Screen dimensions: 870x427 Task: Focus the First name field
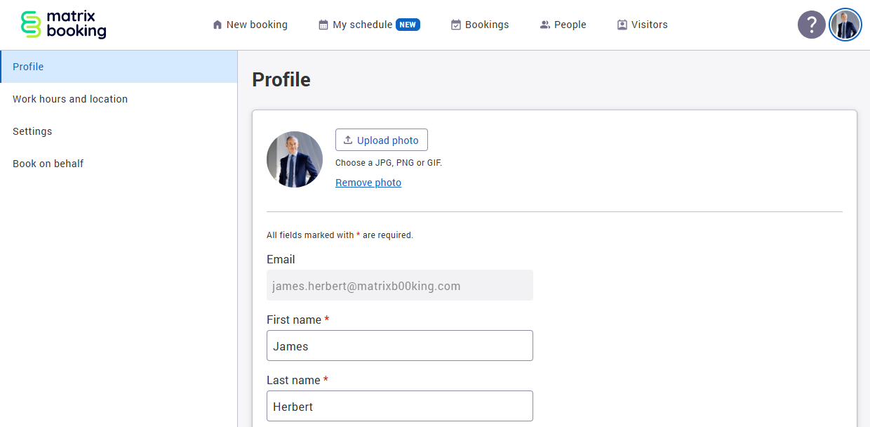point(400,346)
